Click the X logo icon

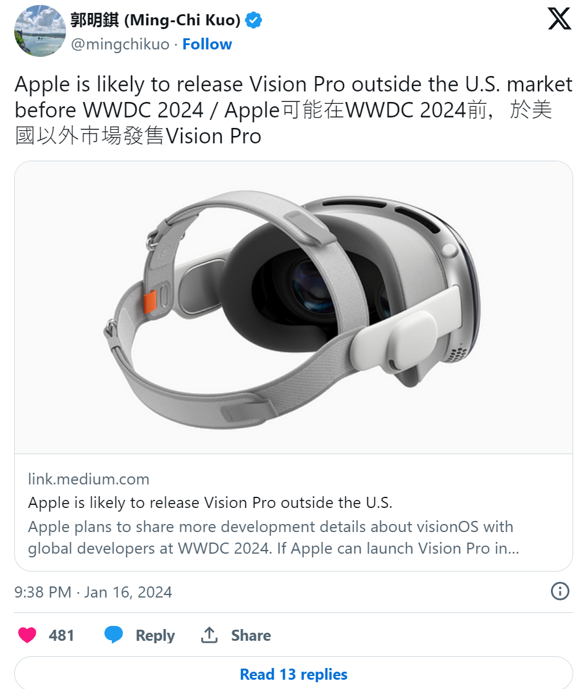tap(559, 20)
